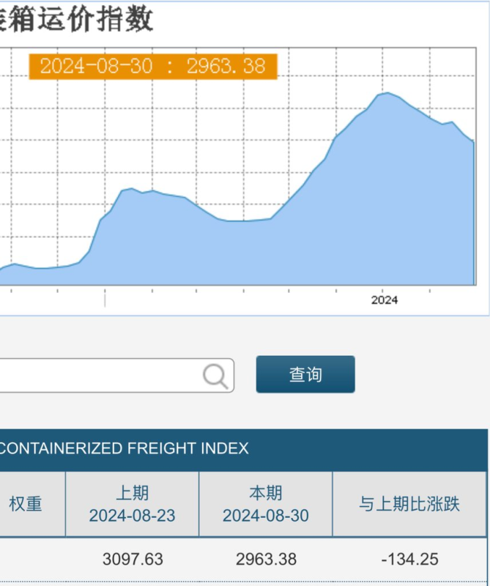The image size is (490, 586).
Task: Click the magnifier search icon
Action: coord(215,377)
